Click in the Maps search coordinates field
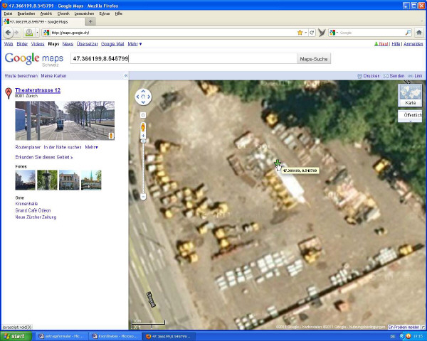The image size is (427, 341). tap(184, 59)
